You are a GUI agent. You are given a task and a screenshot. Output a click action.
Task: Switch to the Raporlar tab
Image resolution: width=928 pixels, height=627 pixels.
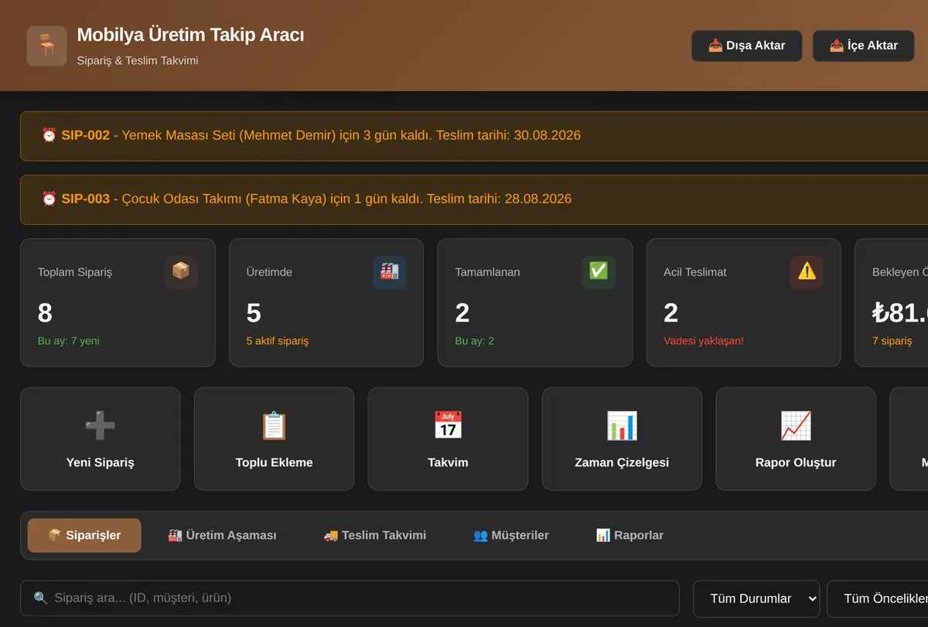coord(629,535)
